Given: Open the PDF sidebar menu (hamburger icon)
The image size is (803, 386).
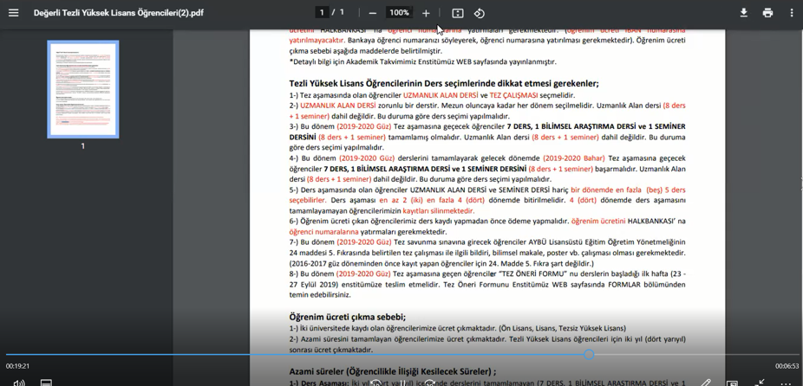Looking at the screenshot, I should click(x=13, y=13).
